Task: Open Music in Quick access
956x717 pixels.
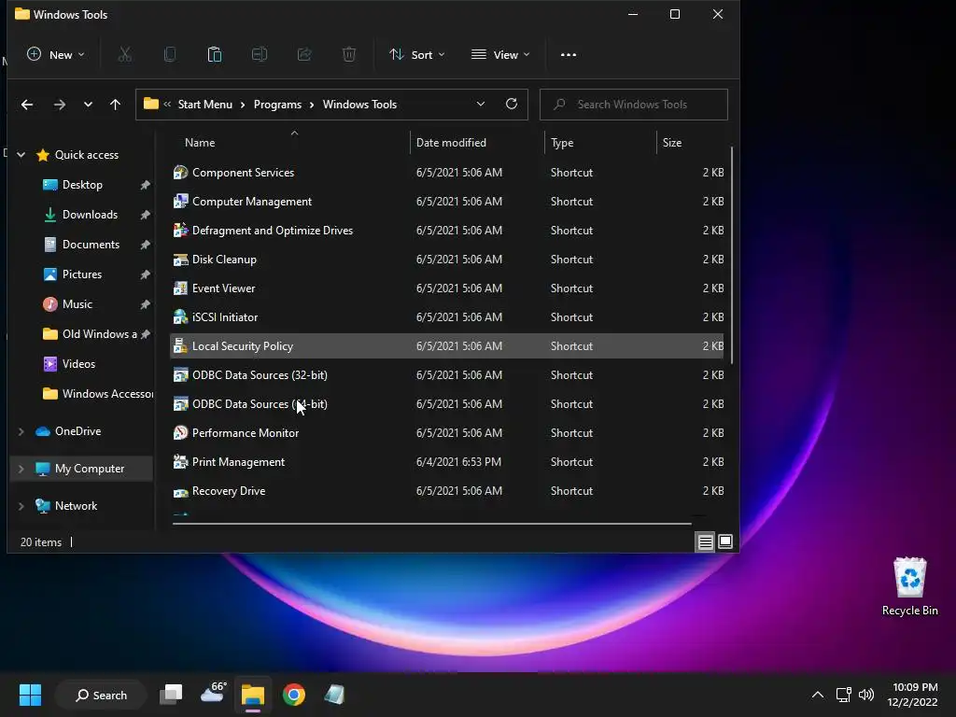Action: click(77, 304)
